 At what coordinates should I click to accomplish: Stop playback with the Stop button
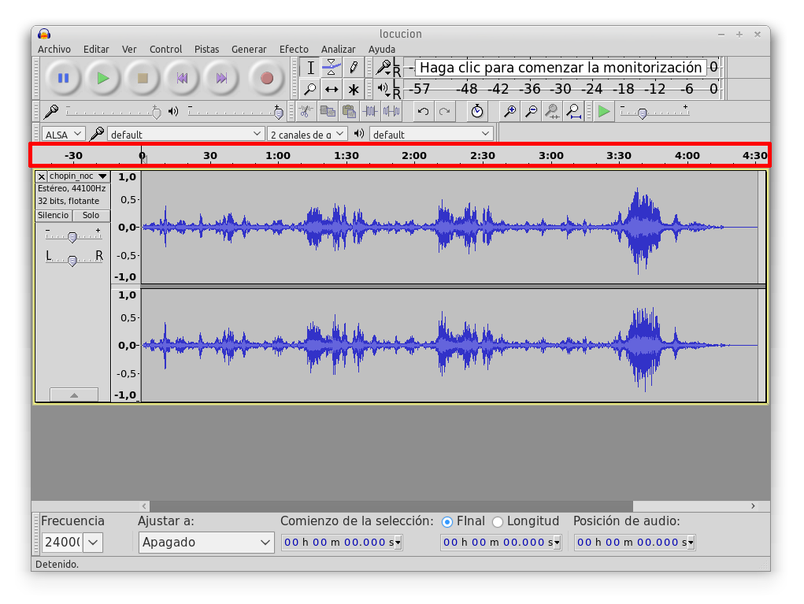pyautogui.click(x=143, y=79)
